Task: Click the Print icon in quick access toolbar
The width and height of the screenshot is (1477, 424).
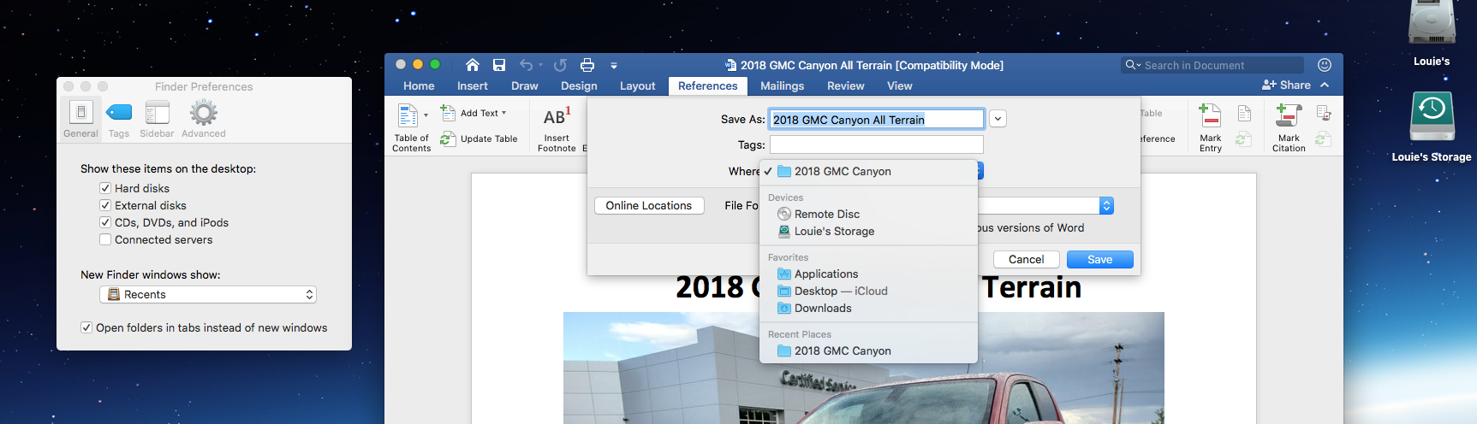Action: pos(587,65)
